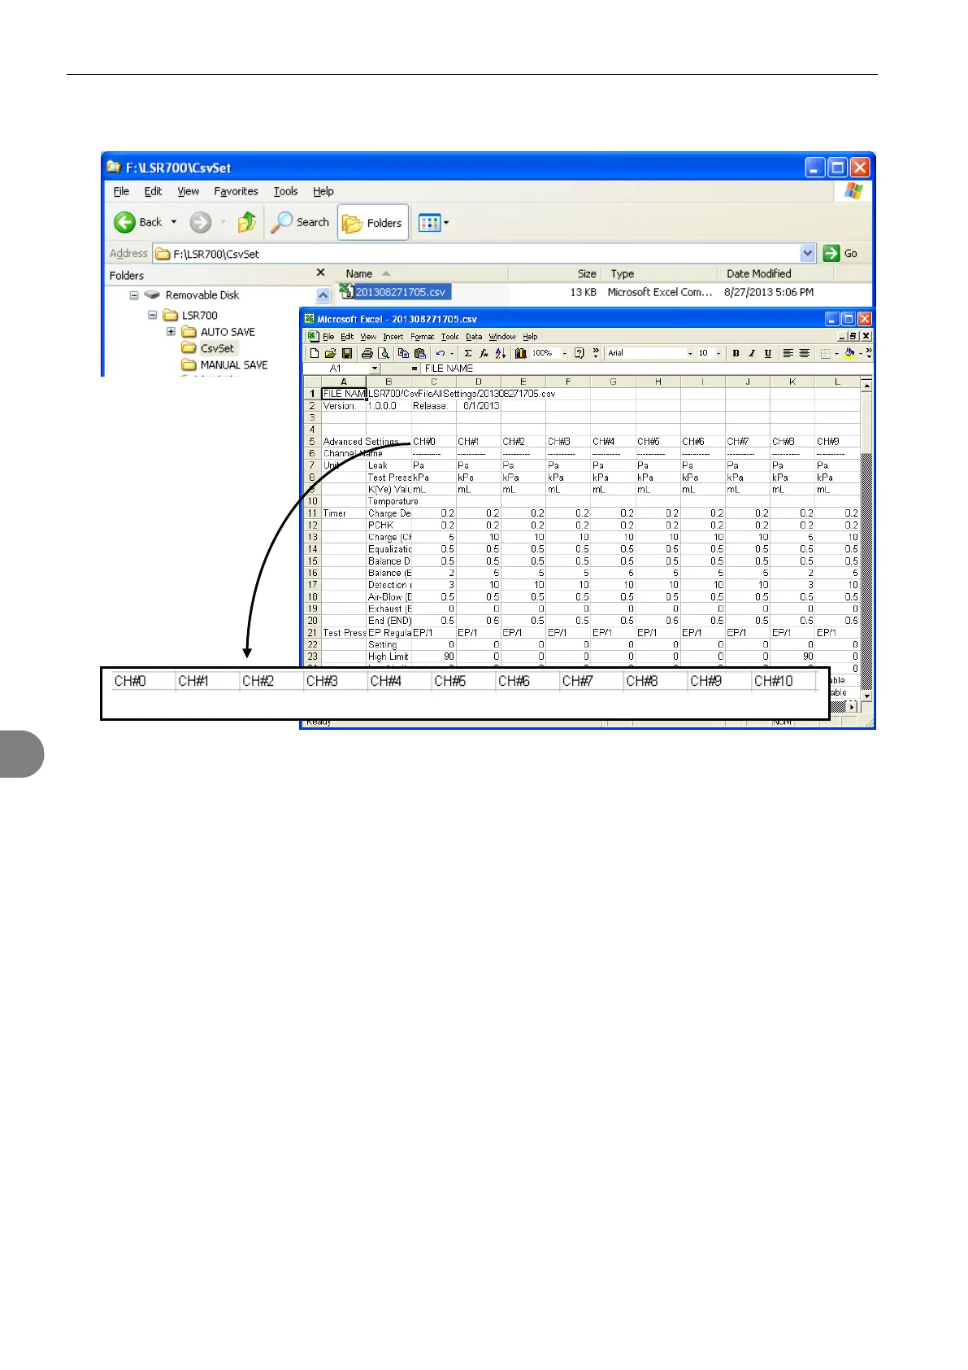Open the Name Box dropdown arrow

375,369
